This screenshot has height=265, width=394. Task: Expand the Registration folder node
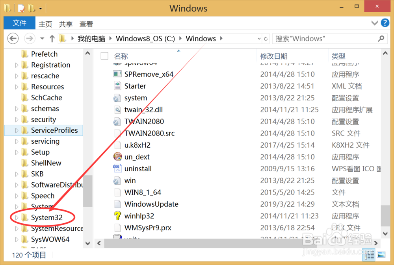click(17, 65)
